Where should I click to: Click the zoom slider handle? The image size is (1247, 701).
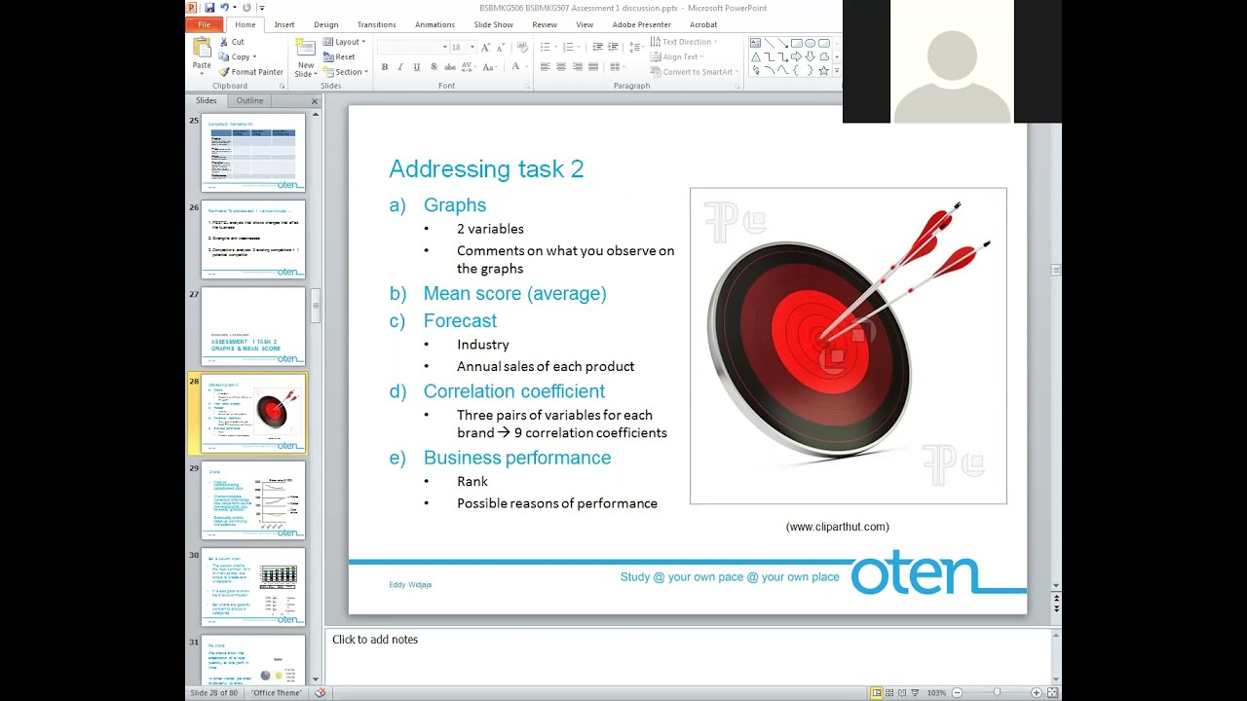pos(996,692)
